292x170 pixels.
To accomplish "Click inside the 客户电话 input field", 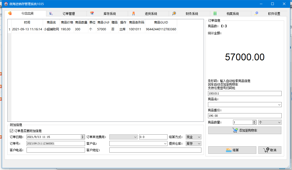I will [x=56, y=150].
